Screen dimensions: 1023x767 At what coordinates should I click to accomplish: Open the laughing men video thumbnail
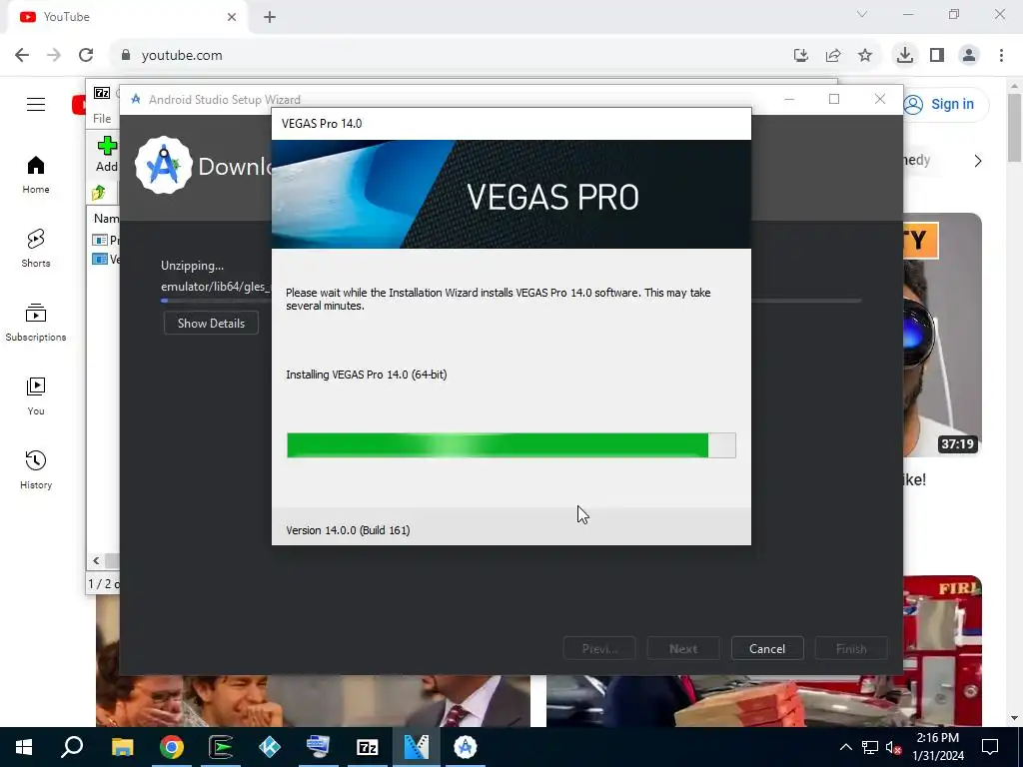(313, 700)
